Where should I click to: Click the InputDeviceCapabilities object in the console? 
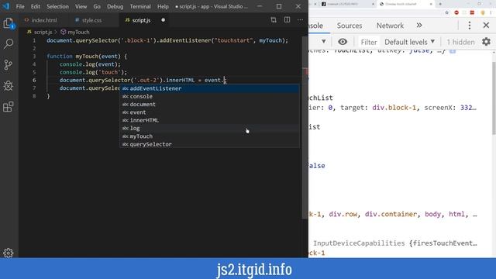(359, 243)
